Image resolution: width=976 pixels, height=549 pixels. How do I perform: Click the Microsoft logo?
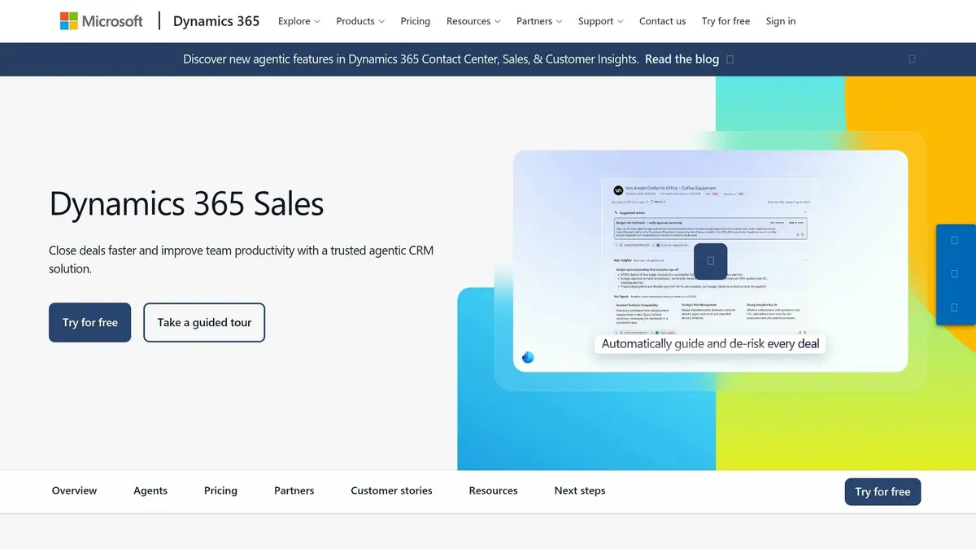(102, 21)
